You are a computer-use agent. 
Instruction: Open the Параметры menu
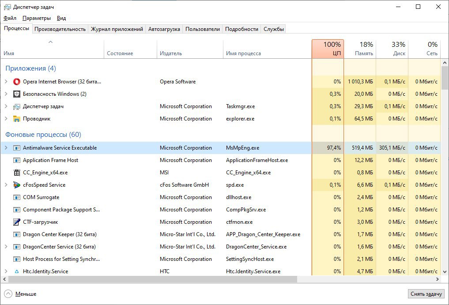pyautogui.click(x=36, y=18)
